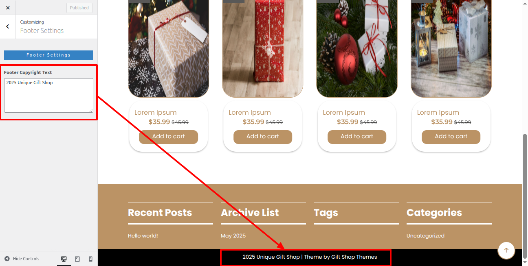
Task: Click the lantern and silver gifts image
Action: (451, 49)
